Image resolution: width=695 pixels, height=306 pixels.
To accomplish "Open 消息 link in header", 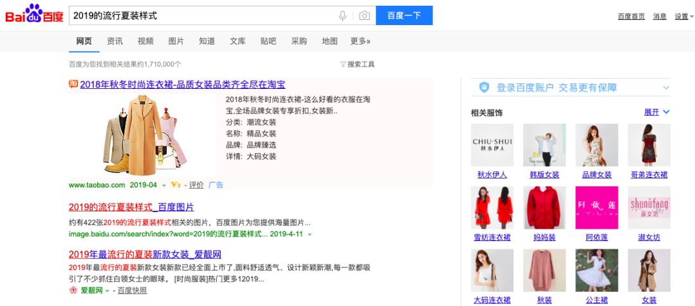I will point(660,16).
